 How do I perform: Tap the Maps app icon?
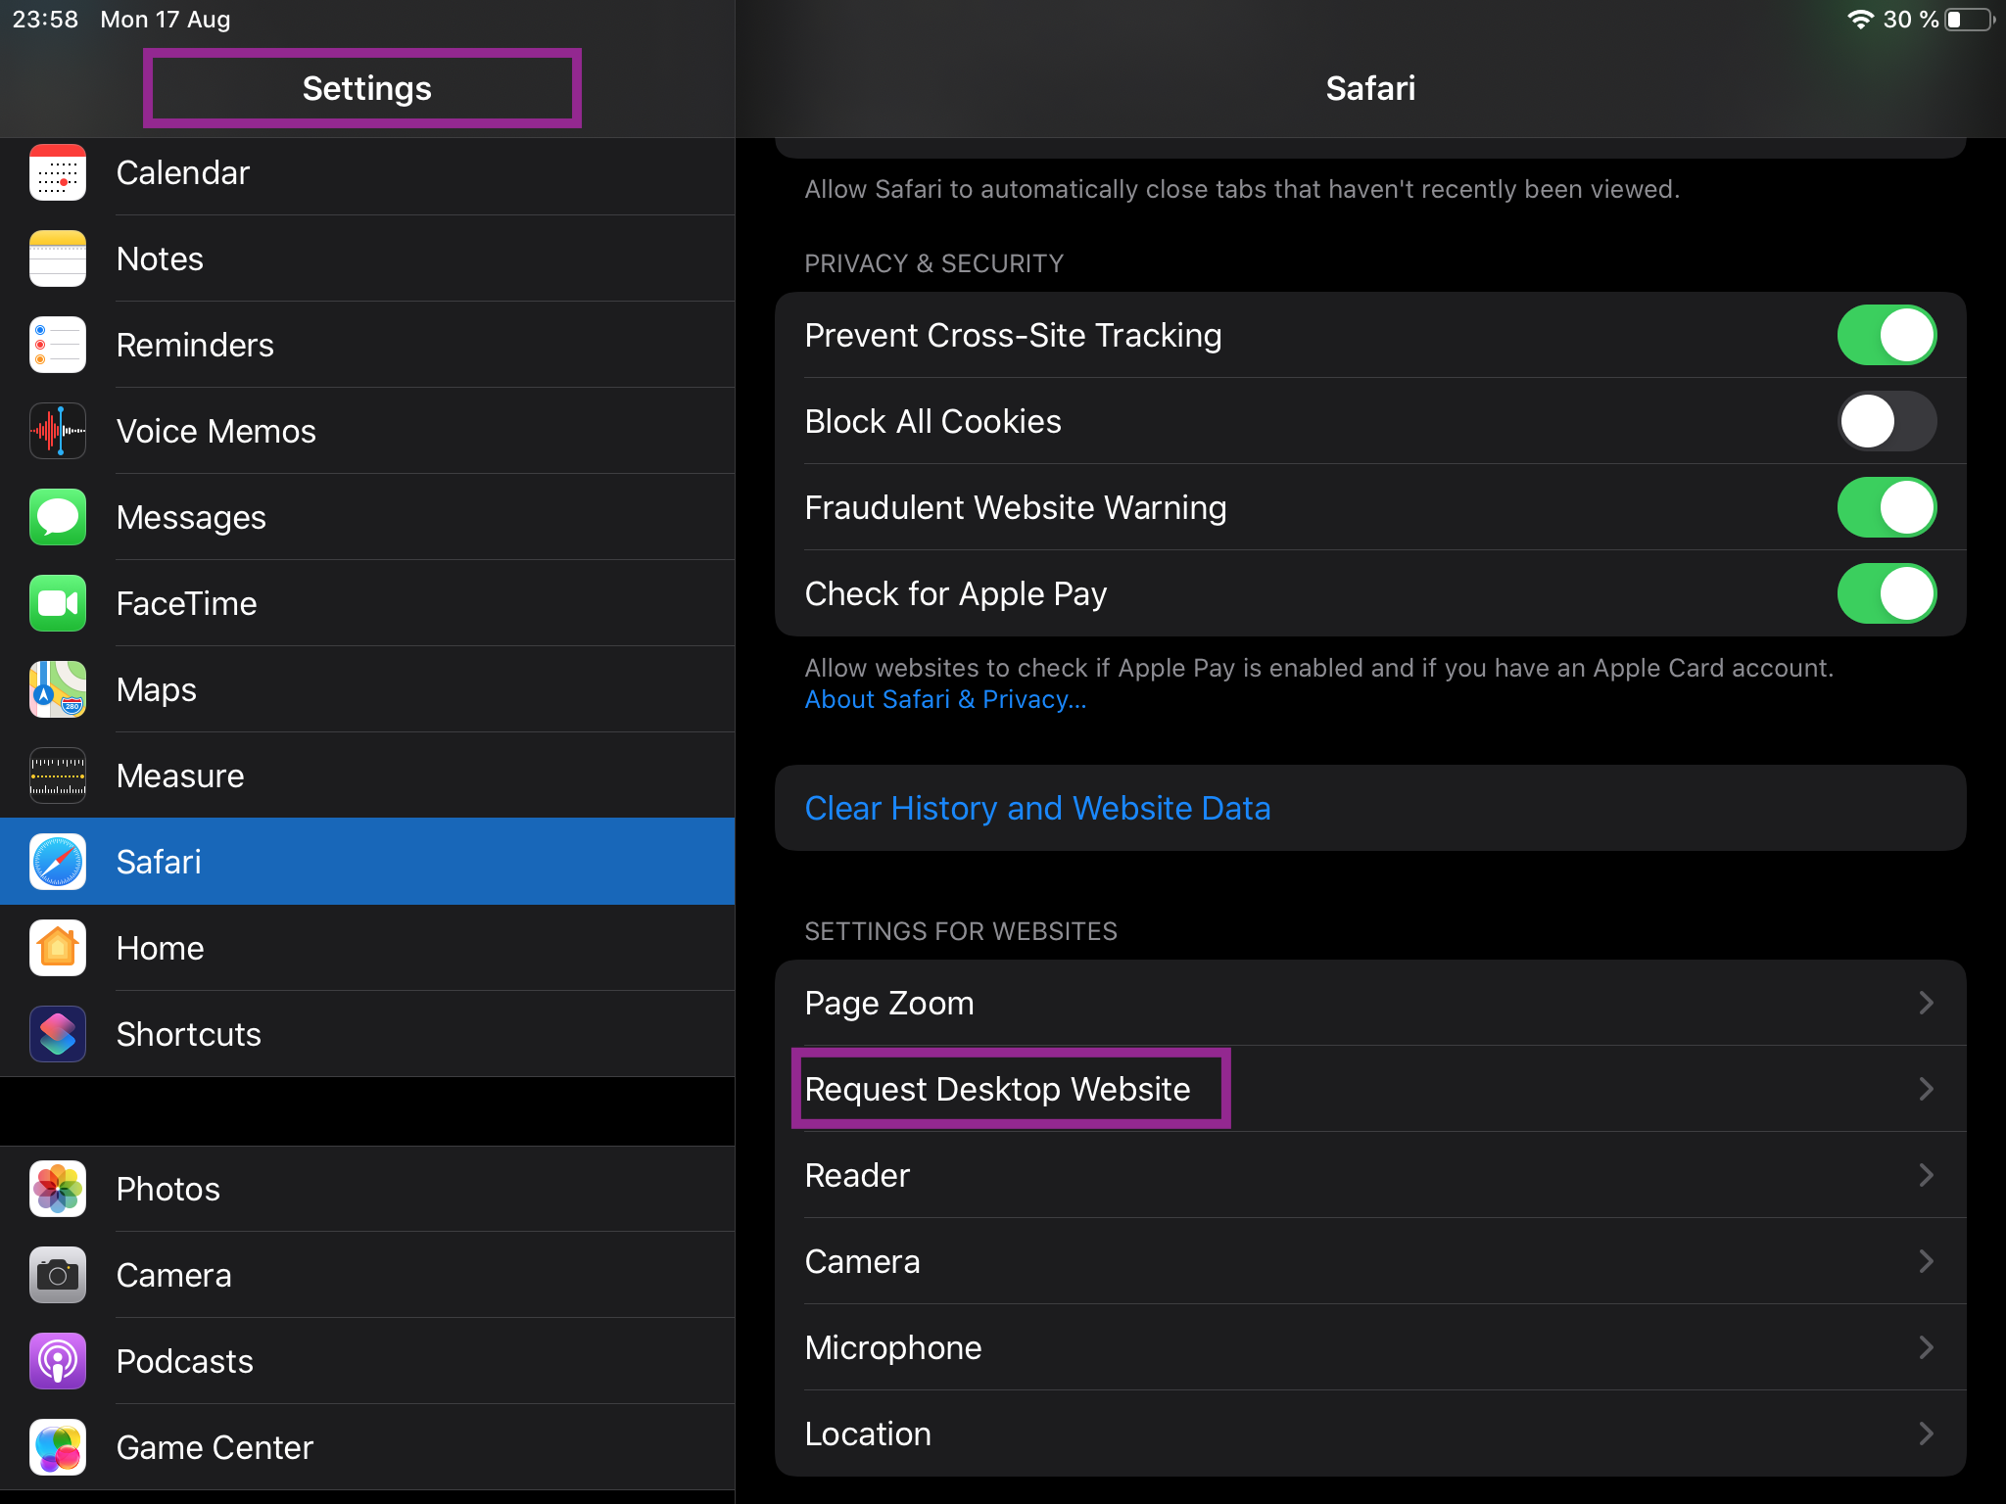pyautogui.click(x=58, y=690)
